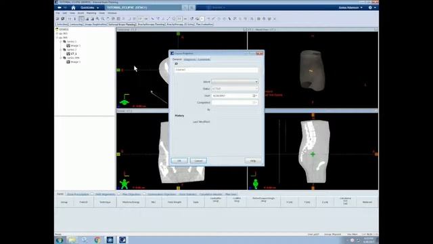Expand the Series 2 tree node

[61, 49]
